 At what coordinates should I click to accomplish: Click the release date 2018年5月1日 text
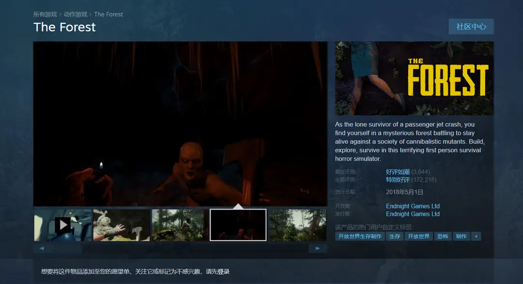point(404,193)
